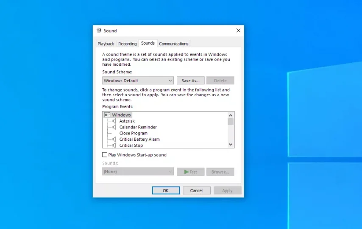Switch to the Recording tab

[128, 44]
